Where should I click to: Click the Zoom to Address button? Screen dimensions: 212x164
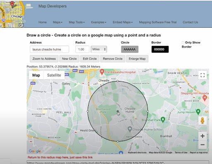[44, 59]
